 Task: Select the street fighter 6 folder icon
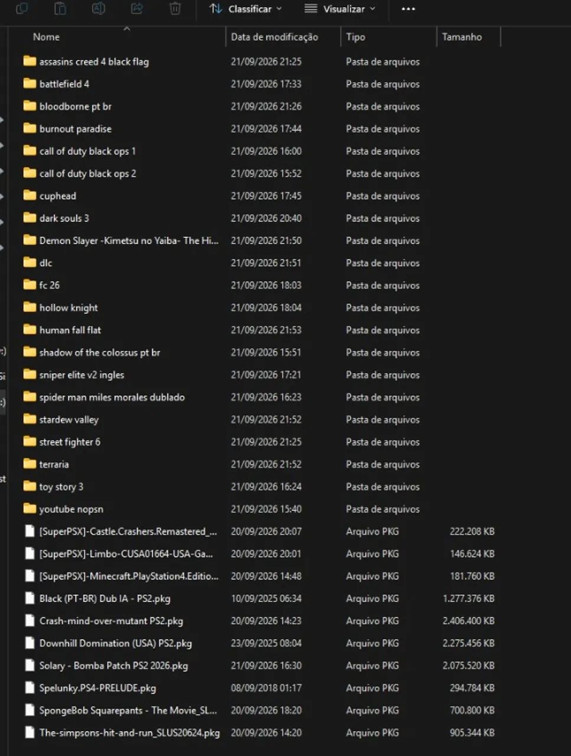(30, 441)
